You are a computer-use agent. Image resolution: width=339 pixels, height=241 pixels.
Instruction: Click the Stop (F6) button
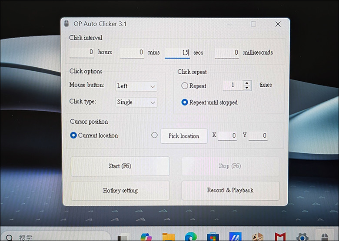tap(230, 166)
